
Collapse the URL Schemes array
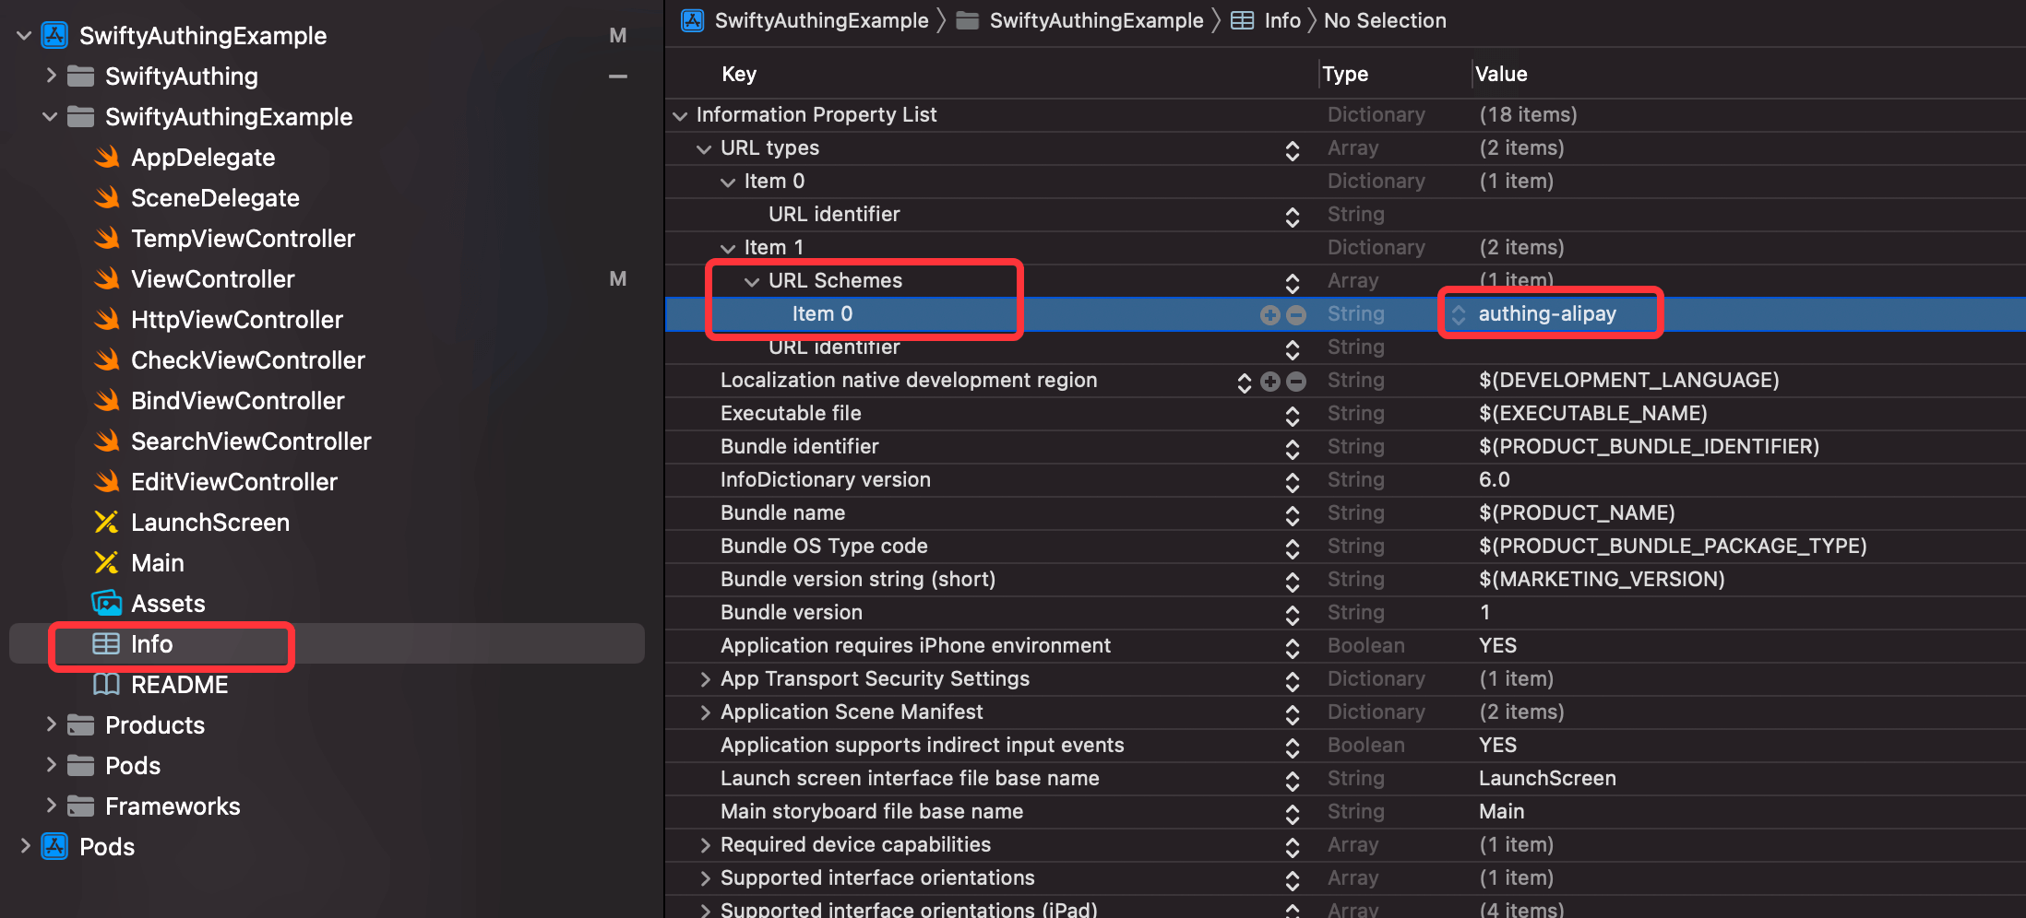752,281
